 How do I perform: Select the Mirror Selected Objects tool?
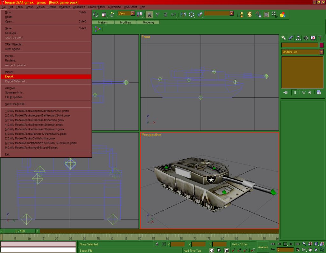coord(183,14)
